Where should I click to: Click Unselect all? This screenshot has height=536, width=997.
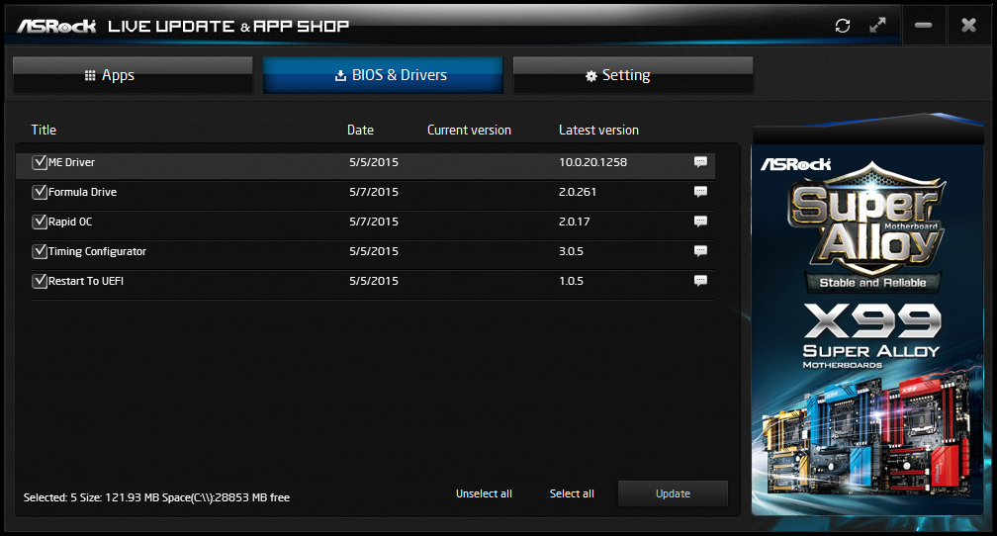pos(484,493)
